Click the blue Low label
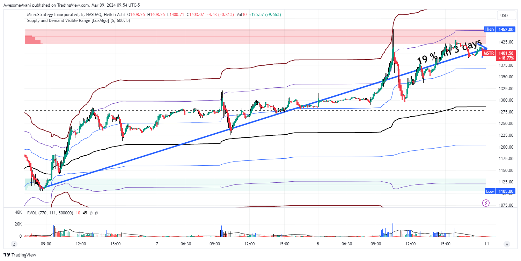The width and height of the screenshot is (521, 261). 490,191
